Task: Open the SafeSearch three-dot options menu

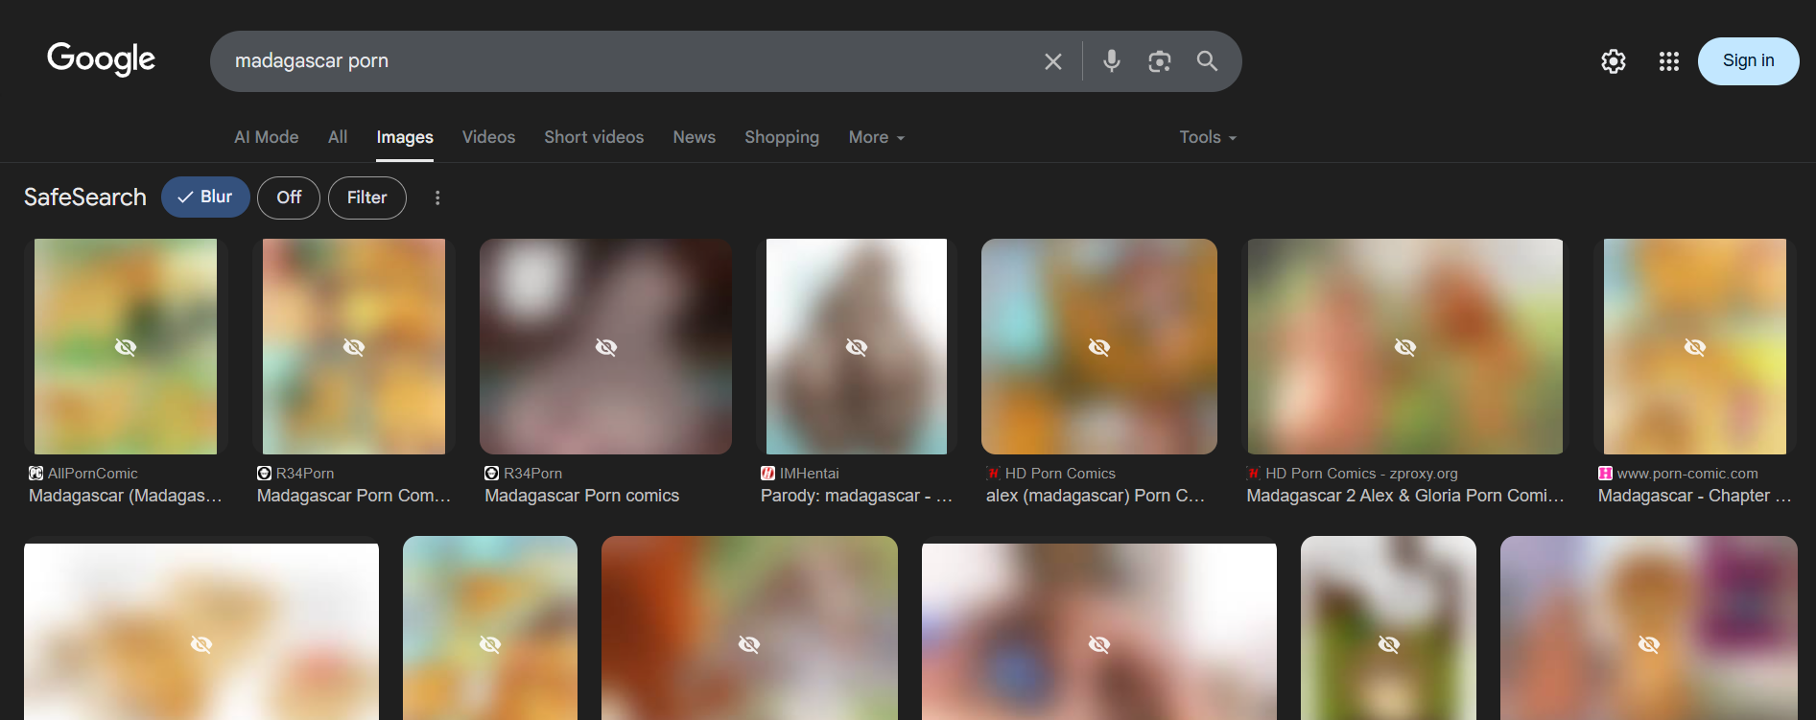Action: [437, 197]
